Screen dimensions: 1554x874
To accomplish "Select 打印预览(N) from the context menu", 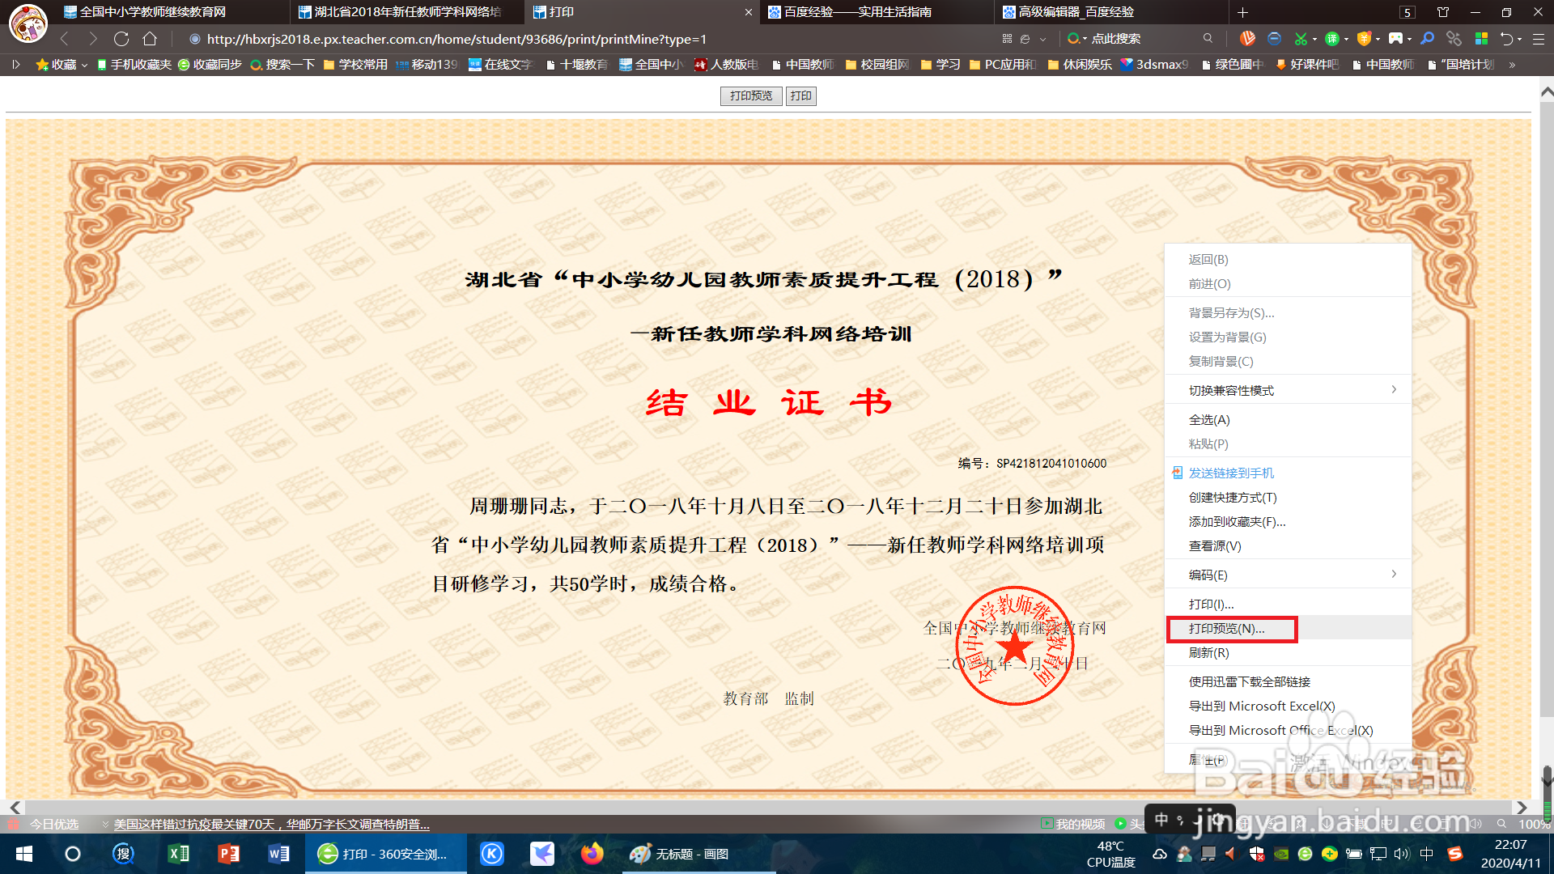I will [x=1230, y=628].
